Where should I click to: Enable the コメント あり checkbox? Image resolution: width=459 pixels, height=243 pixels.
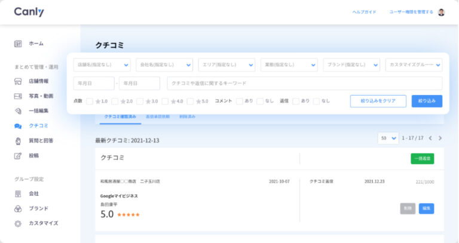[x=239, y=101]
